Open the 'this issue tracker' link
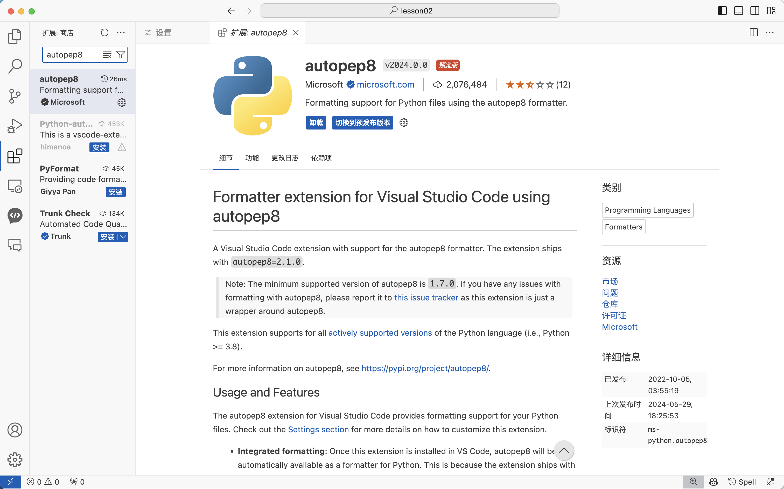784x489 pixels. point(426,298)
